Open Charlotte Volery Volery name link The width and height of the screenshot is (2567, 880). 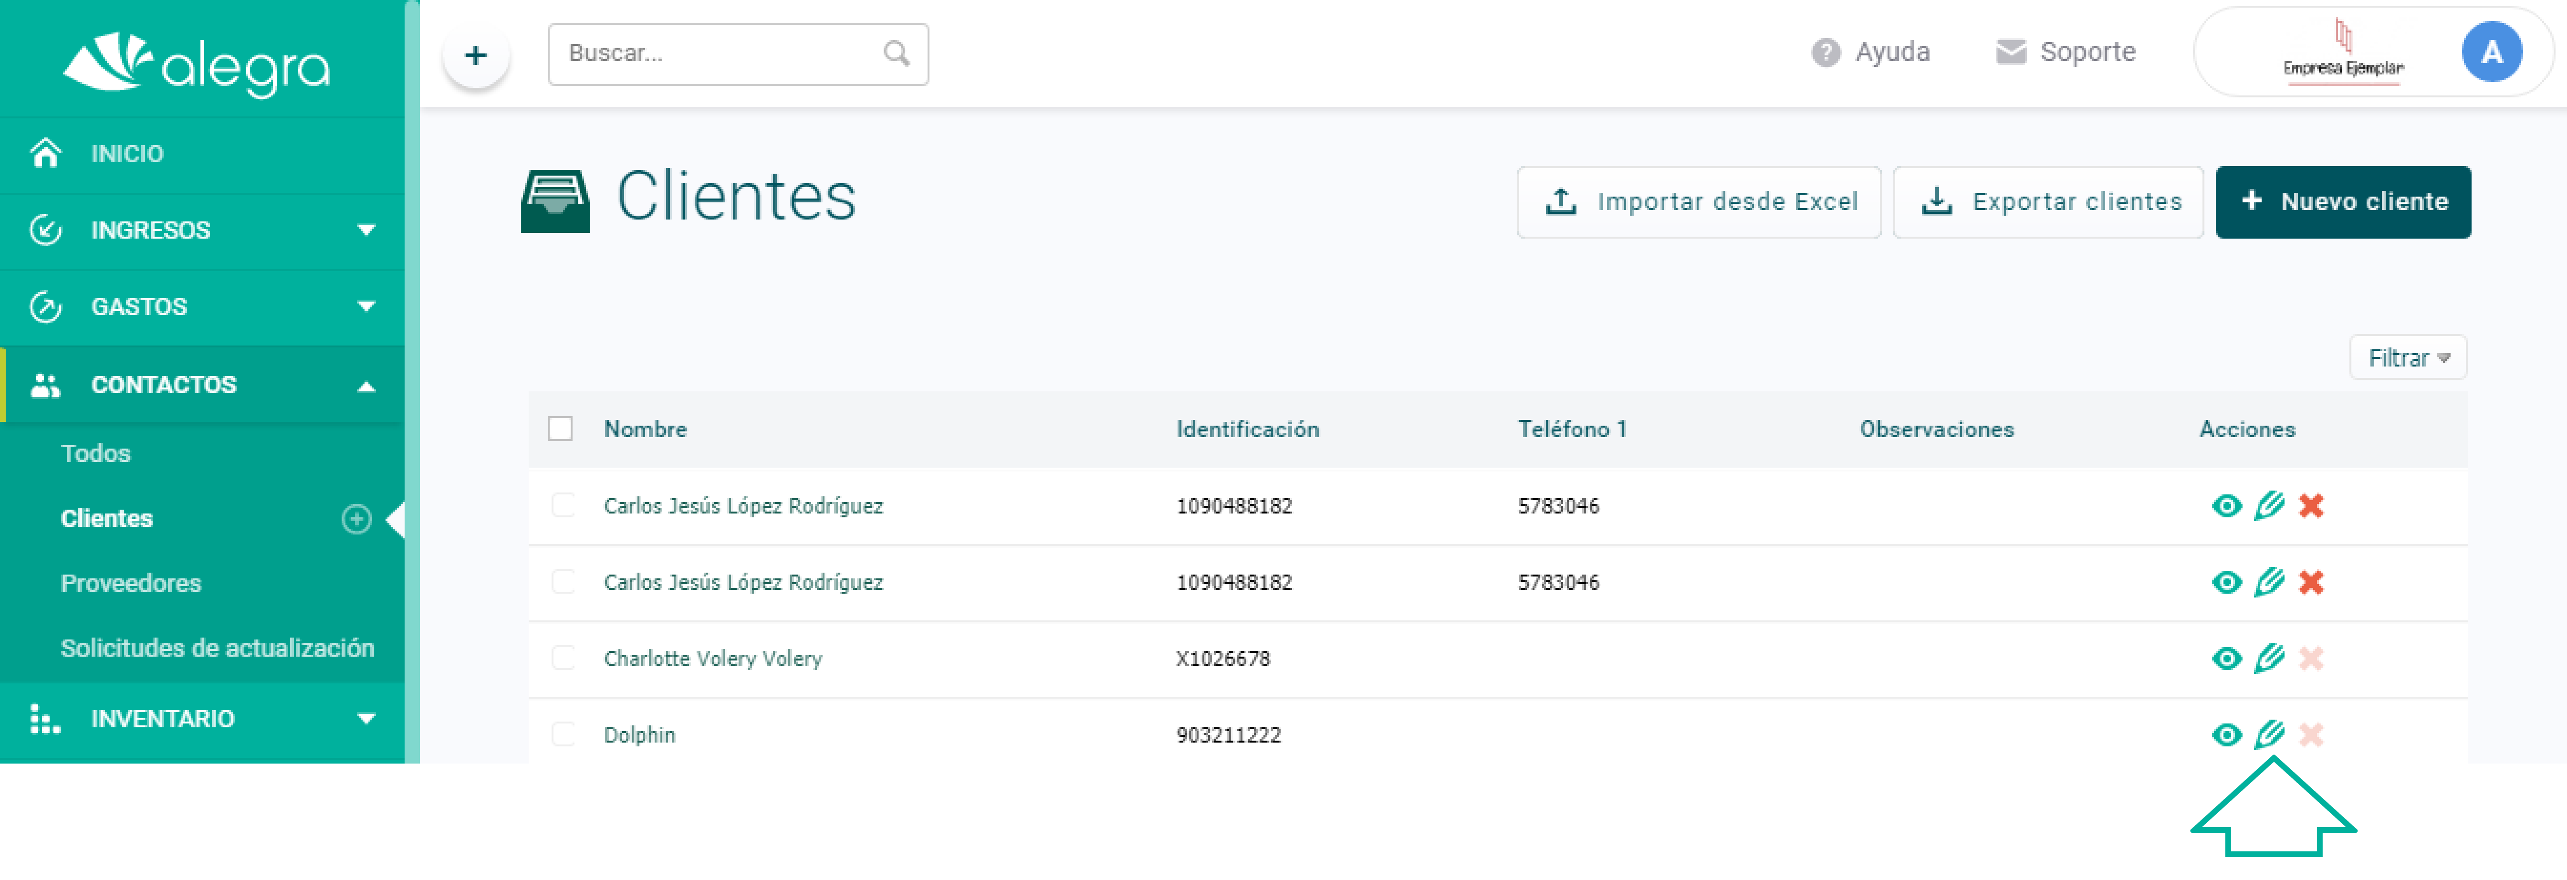click(x=712, y=659)
